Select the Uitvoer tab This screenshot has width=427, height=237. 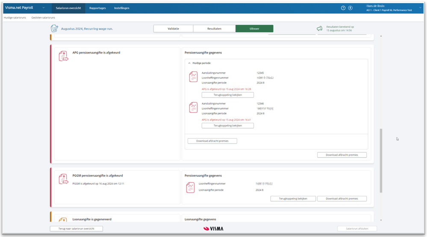click(254, 29)
